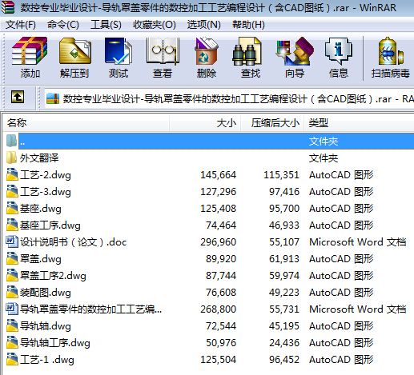
Task: Click icon of 罩盖工序2.dwg file
Action: 12,275
